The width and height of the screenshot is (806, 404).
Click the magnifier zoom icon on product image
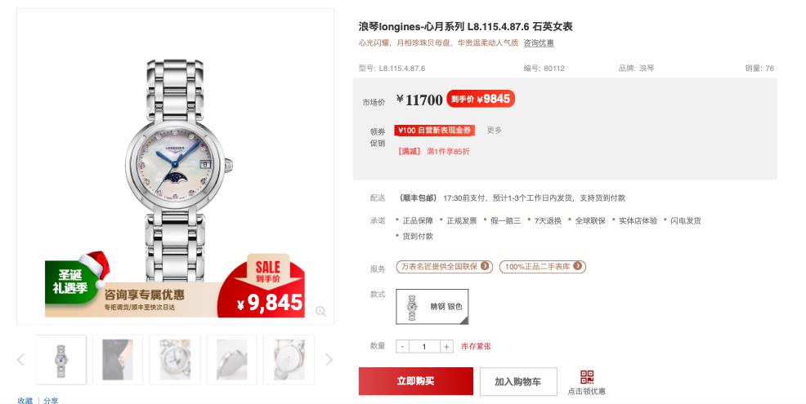[320, 311]
